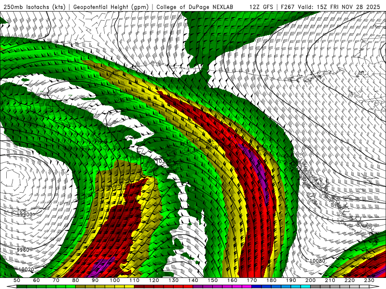Image resolution: width=386 pixels, height=289 pixels.
Task: Click the 200 kt colorbar label
Action: tap(310, 280)
